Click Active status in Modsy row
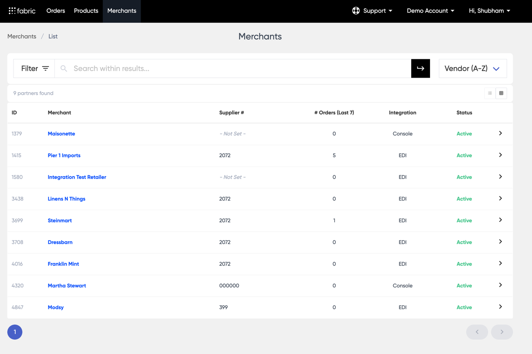Image resolution: width=532 pixels, height=354 pixels. pos(464,307)
